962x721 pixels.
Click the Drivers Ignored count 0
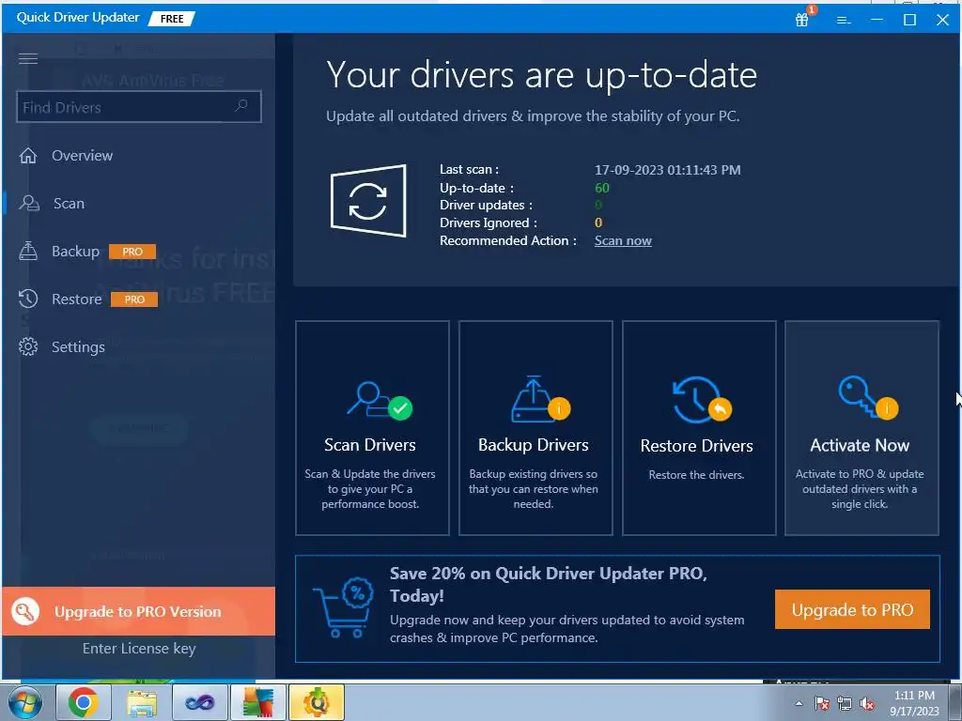point(598,223)
